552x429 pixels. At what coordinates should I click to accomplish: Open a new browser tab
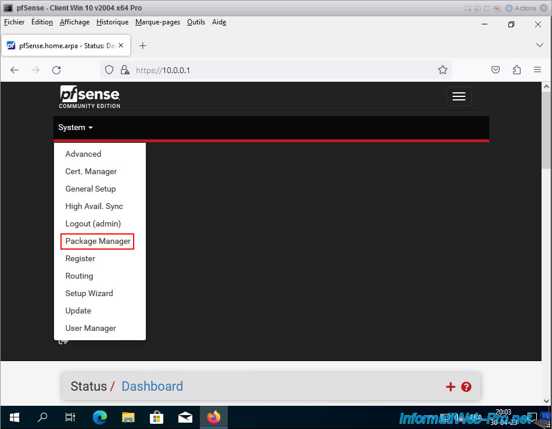(142, 46)
